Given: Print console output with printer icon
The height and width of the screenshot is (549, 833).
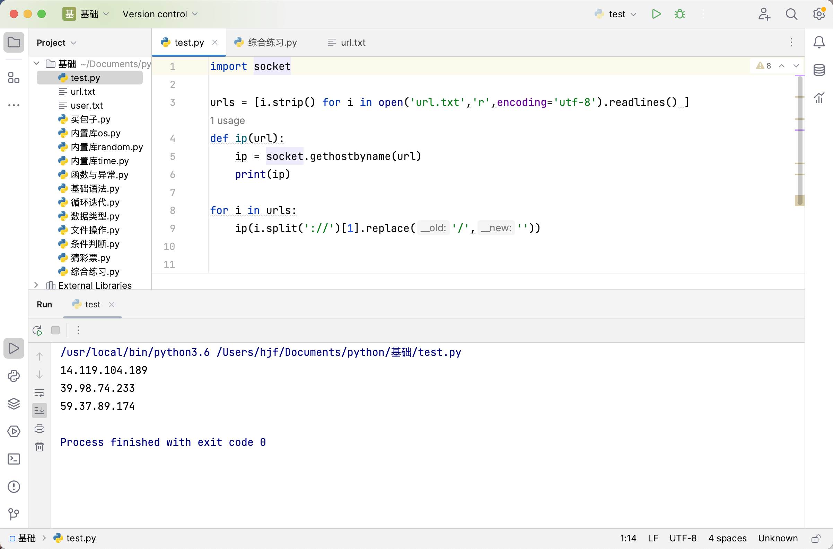Looking at the screenshot, I should click(40, 429).
